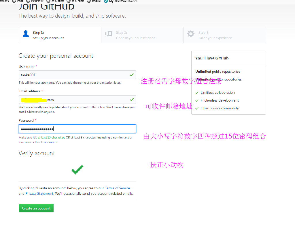This screenshot has width=295, height=232.
Task: Click the 'Email address' field label
Action: point(29,91)
